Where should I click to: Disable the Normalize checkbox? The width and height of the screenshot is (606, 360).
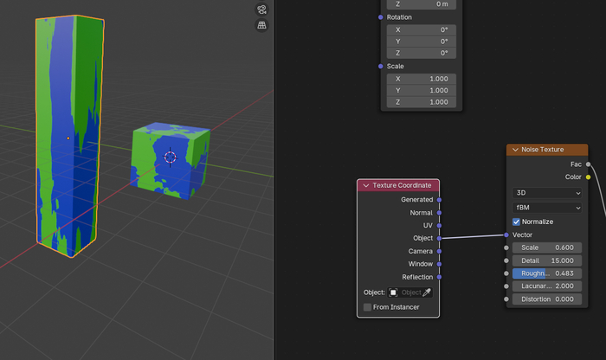(x=517, y=222)
